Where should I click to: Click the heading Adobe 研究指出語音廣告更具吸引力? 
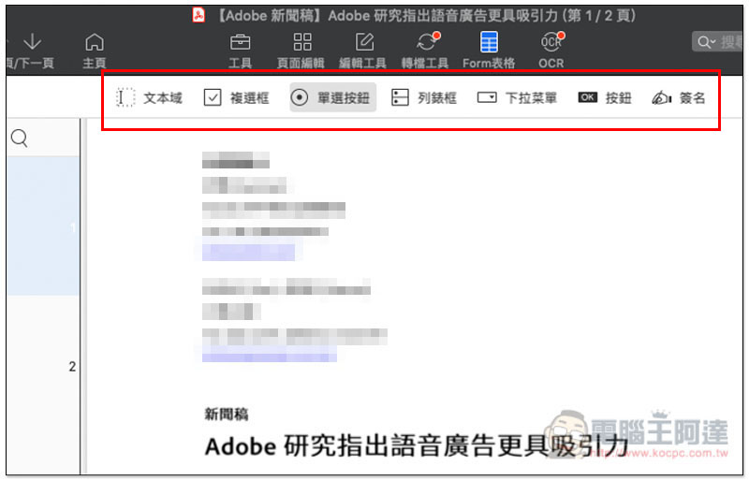coord(416,446)
